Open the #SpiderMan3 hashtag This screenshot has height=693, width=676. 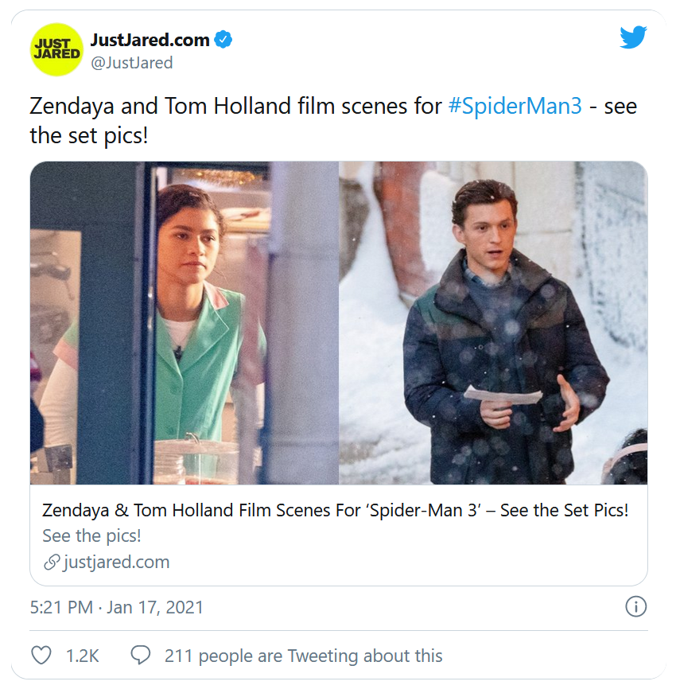(x=515, y=107)
